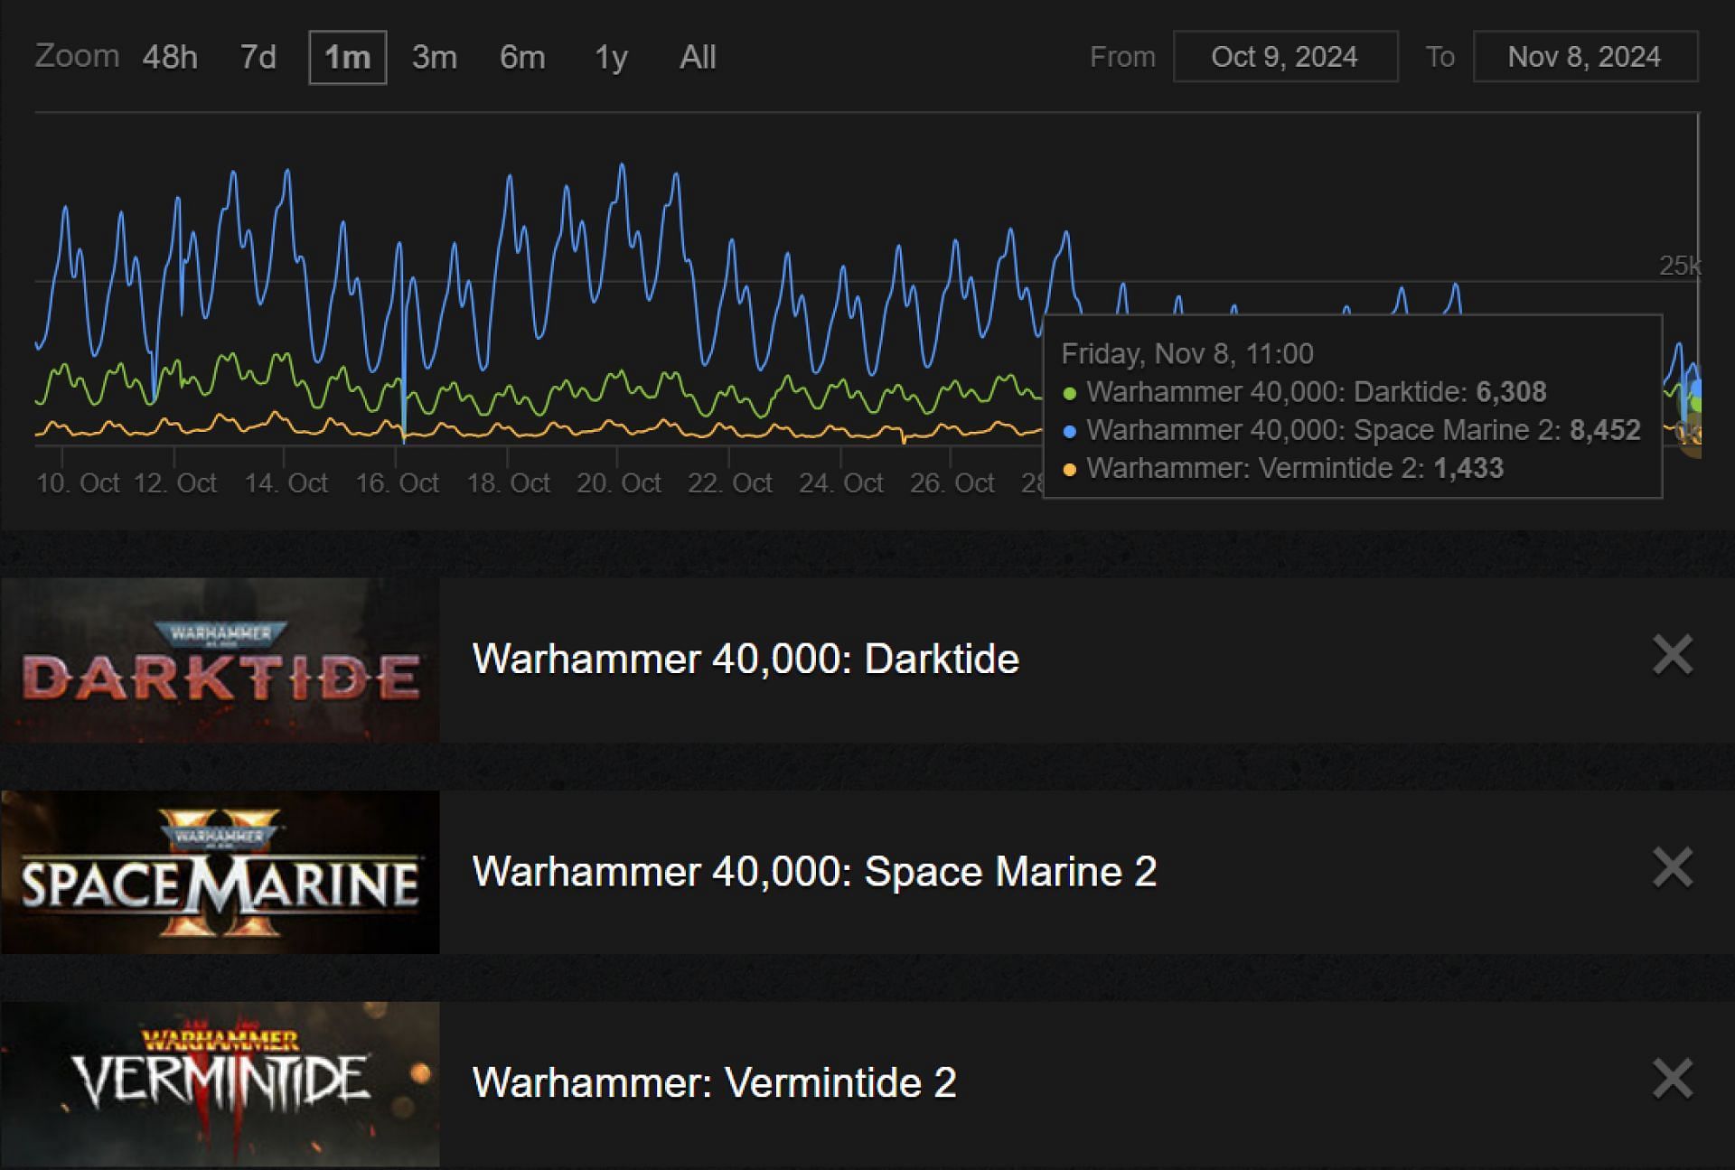Click the 14. Oct axis label

[x=286, y=483]
